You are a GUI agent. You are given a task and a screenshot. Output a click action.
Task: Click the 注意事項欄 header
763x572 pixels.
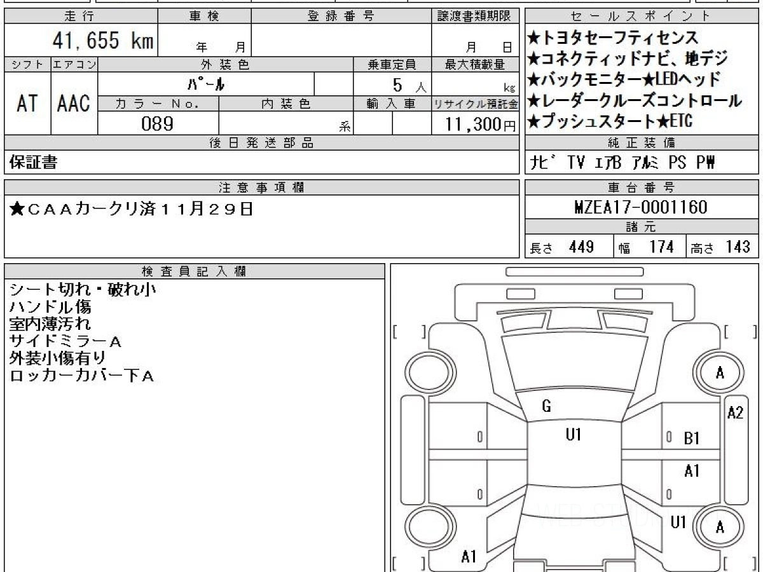point(262,187)
